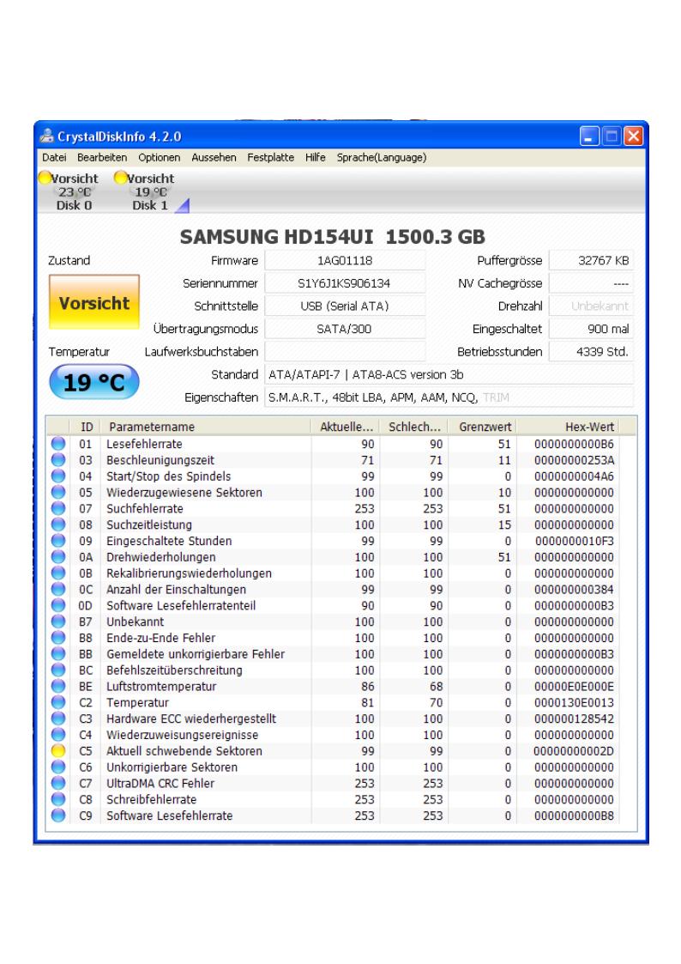Screen dimensions: 681x964
Task: Click the Hex-Wert column header
Action: pyautogui.click(x=568, y=427)
